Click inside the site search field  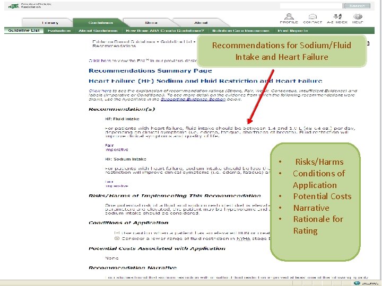(311, 6)
